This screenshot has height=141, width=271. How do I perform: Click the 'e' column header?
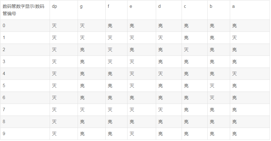tap(131, 6)
